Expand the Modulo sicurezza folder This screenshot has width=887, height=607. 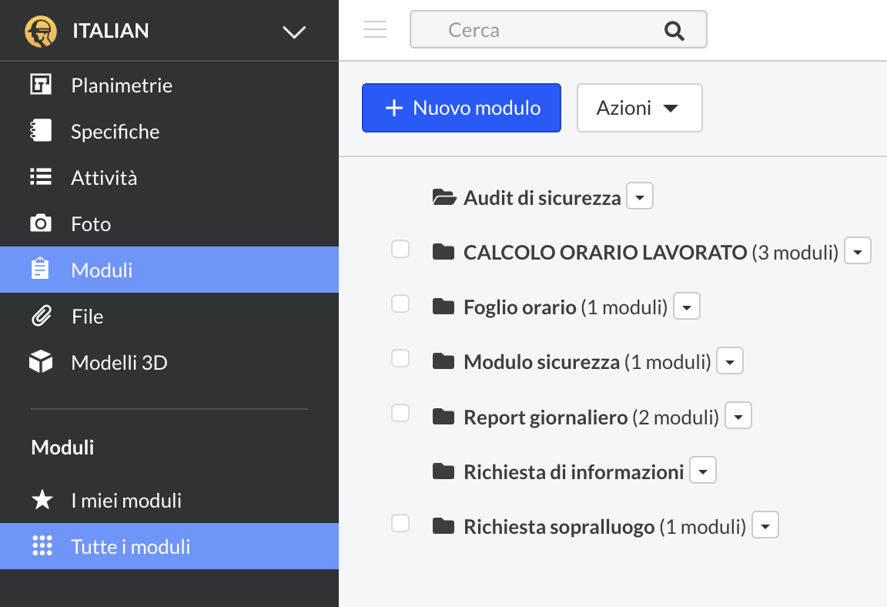click(542, 362)
